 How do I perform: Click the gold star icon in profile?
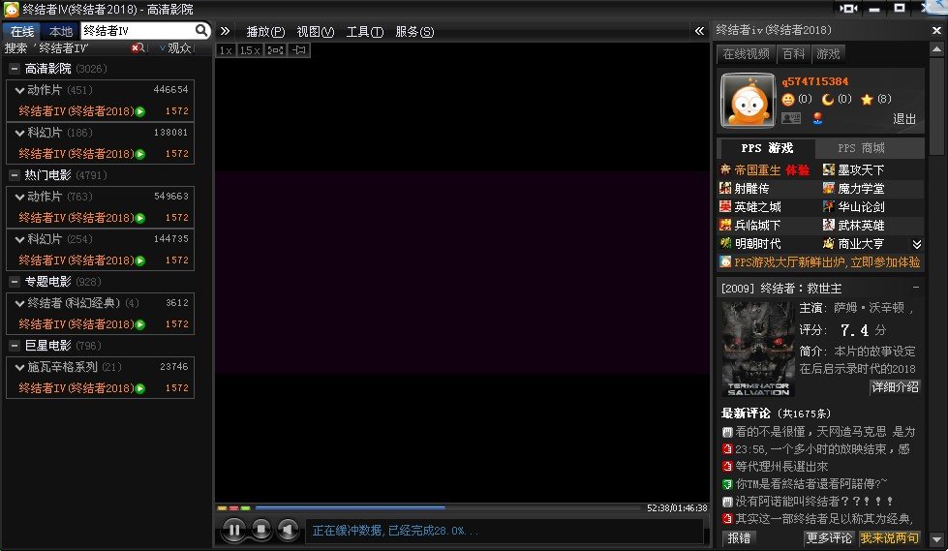click(x=867, y=99)
